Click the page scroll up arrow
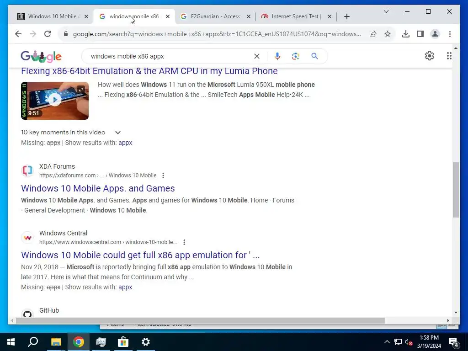The width and height of the screenshot is (468, 351). tap(456, 48)
